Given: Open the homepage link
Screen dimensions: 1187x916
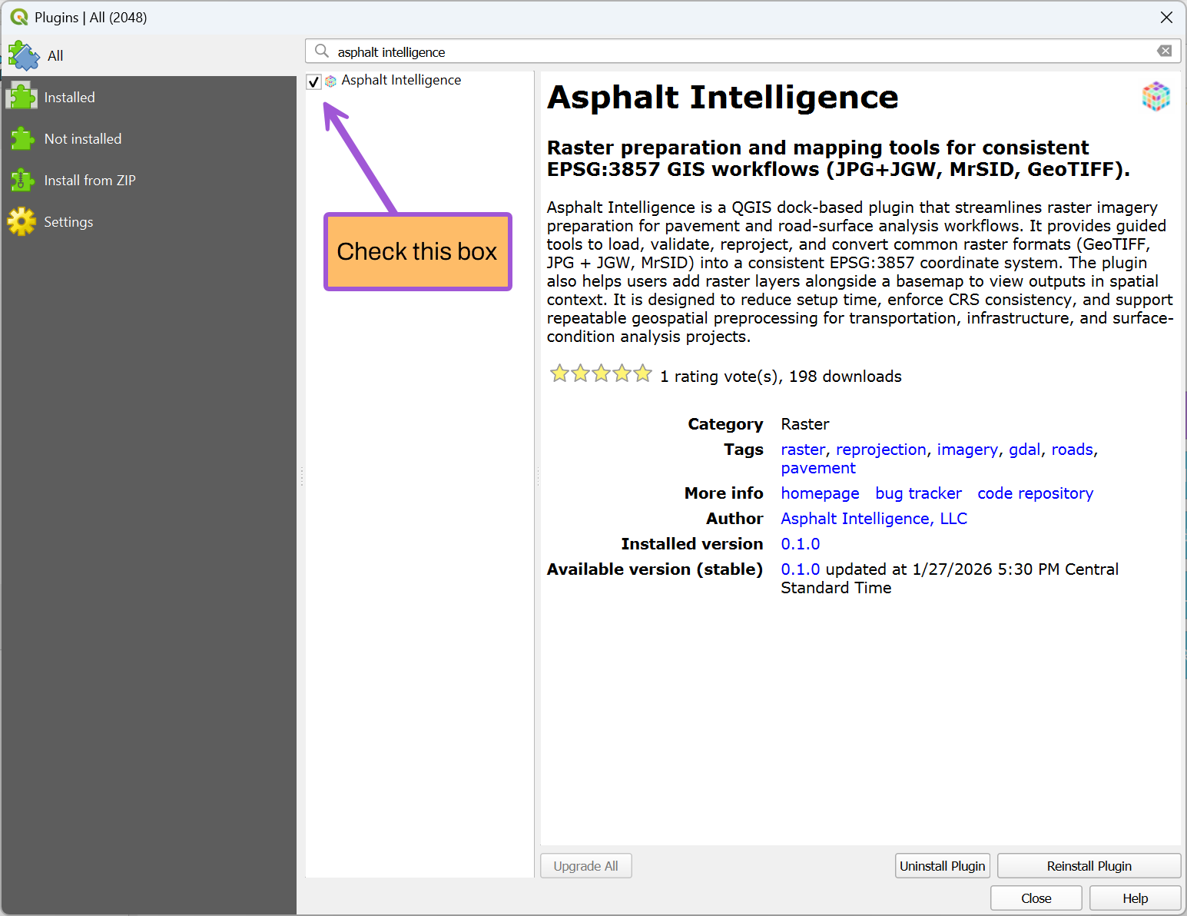Looking at the screenshot, I should (x=820, y=493).
